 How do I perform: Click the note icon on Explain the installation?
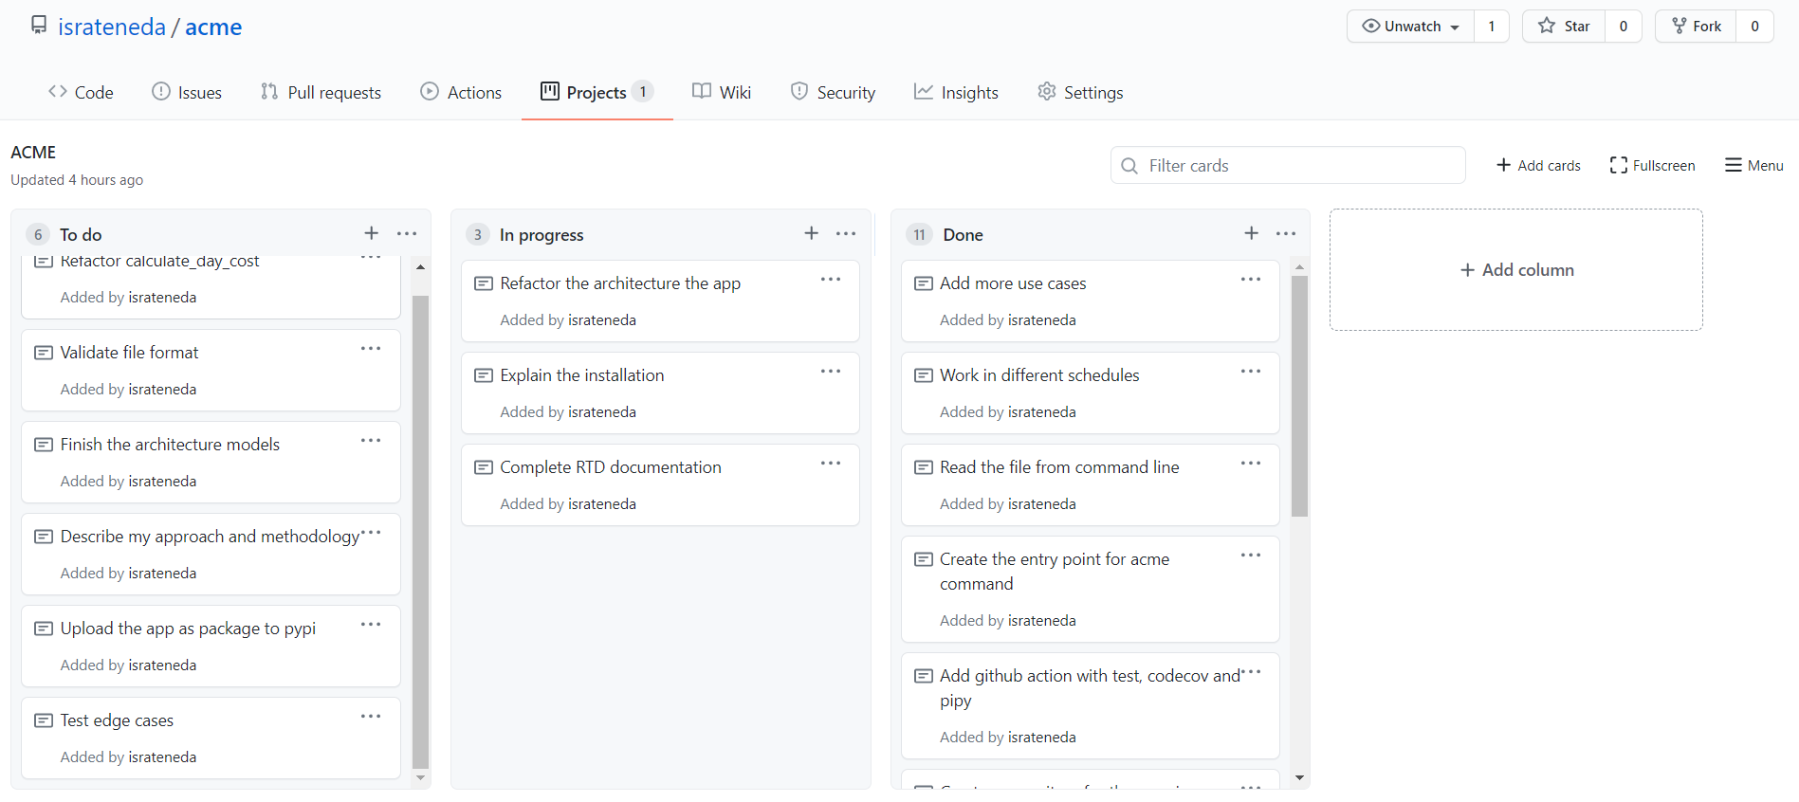click(484, 375)
